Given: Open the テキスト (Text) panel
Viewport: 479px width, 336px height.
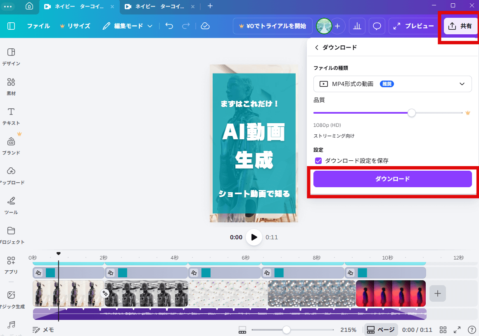Looking at the screenshot, I should coord(11,115).
